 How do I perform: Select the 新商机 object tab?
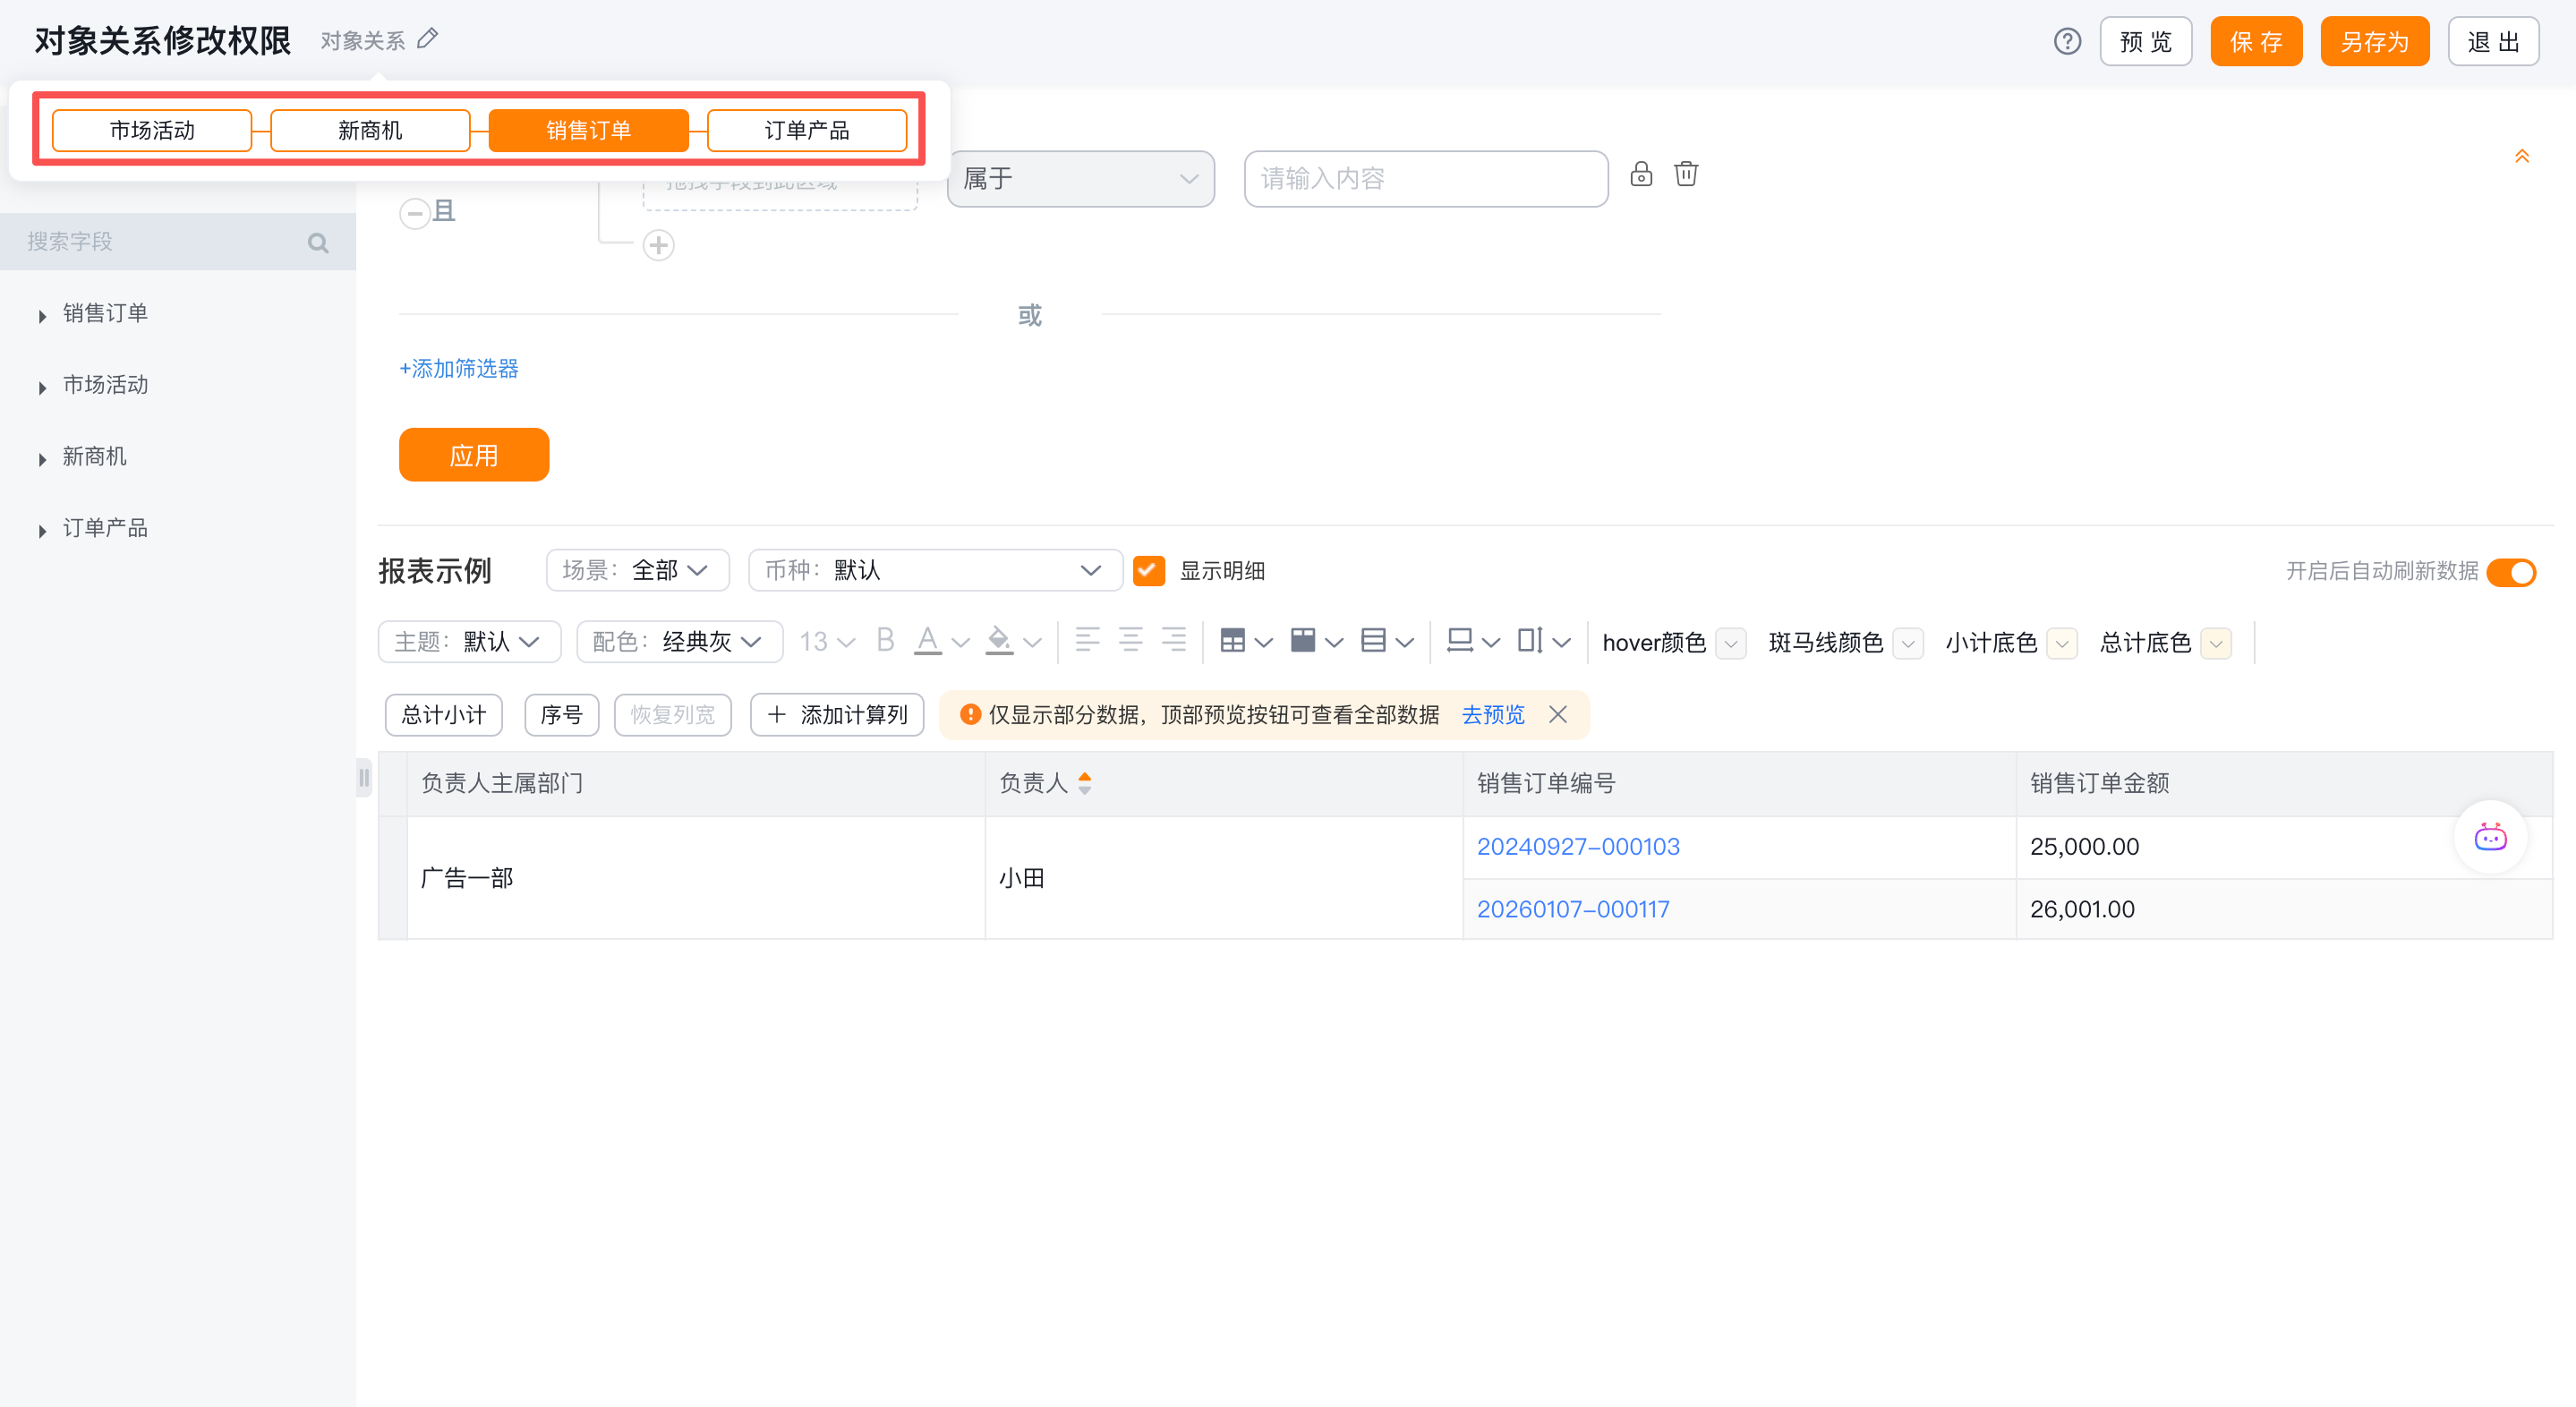tap(370, 130)
